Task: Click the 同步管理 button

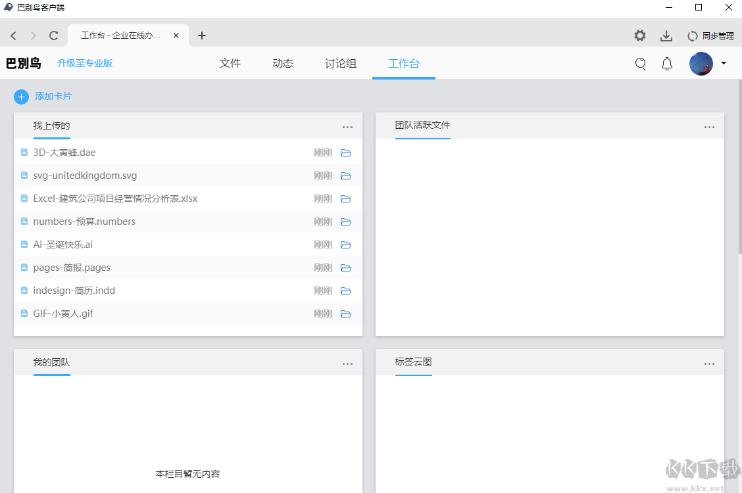Action: click(x=710, y=36)
